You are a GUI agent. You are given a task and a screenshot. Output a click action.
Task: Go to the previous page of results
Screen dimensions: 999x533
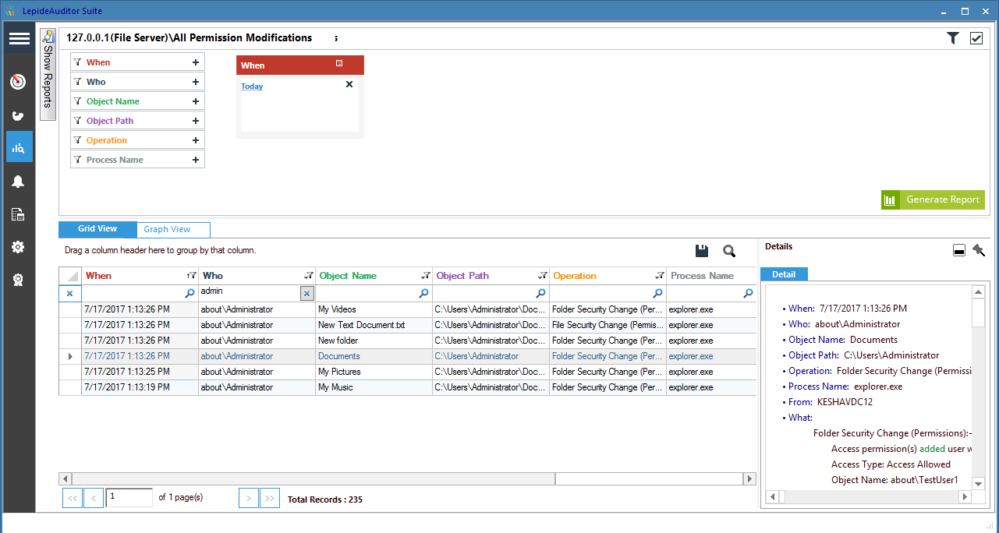(94, 498)
